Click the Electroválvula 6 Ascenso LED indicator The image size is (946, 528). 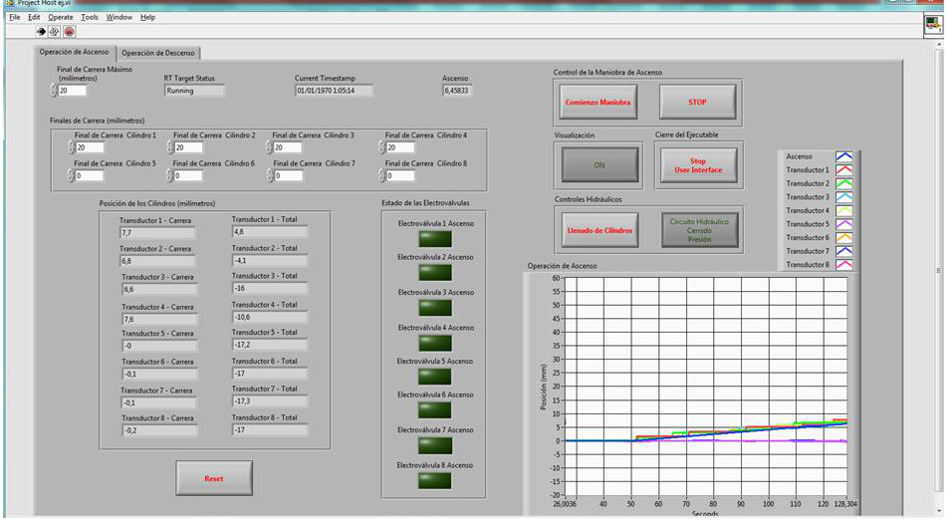tap(435, 410)
